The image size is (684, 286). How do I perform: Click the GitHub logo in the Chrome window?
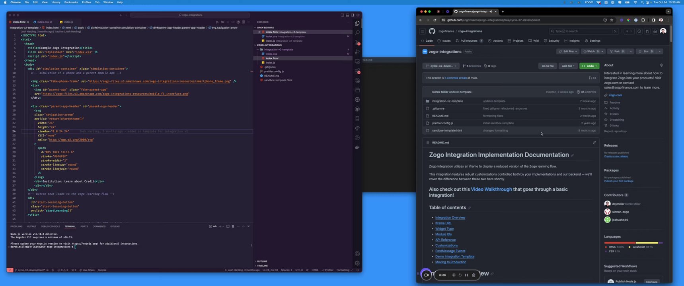(x=432, y=31)
